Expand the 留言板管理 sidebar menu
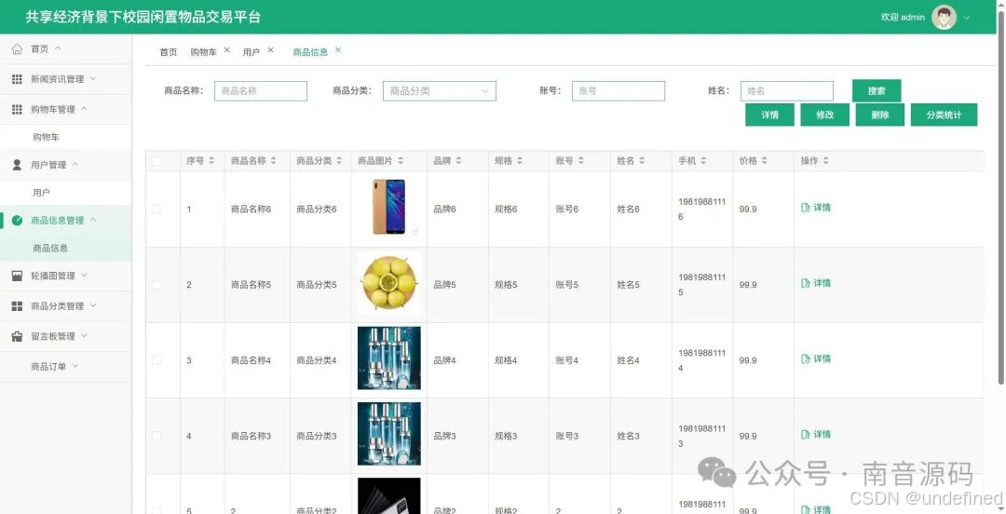 click(84, 336)
